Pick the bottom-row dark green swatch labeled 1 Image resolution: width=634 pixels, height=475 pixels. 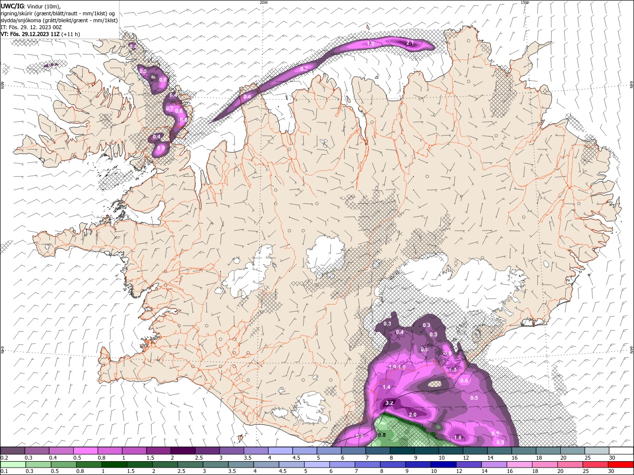click(x=113, y=465)
